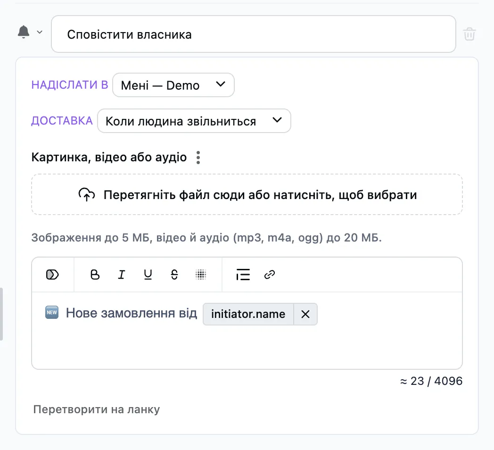Open the 'Коли людина звільниться' delivery dropdown
Image resolution: width=494 pixels, height=450 pixels.
[x=194, y=121]
